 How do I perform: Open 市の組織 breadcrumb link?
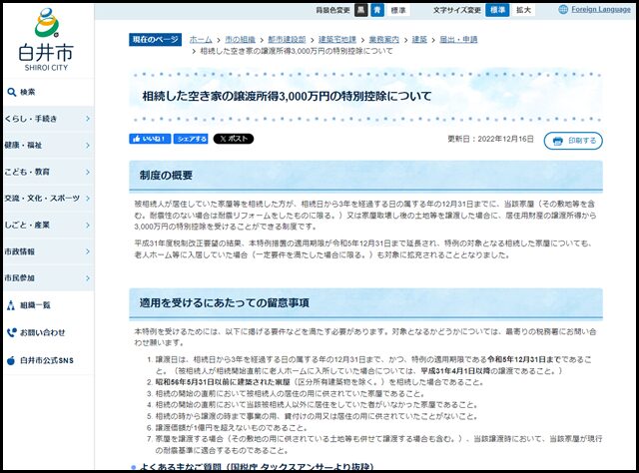(240, 40)
